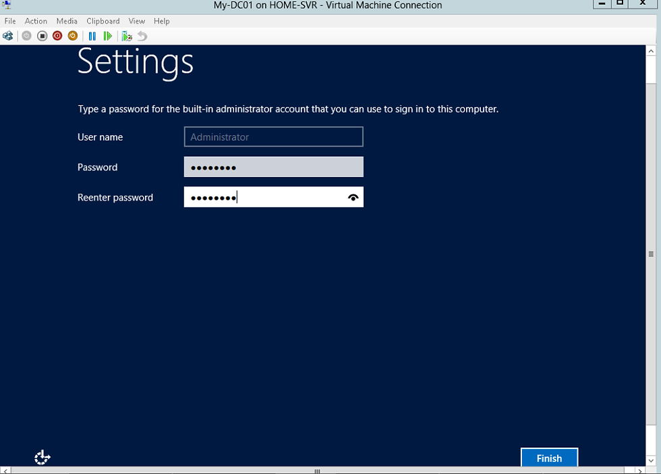Pause the virtual machine
The image size is (661, 474).
pyautogui.click(x=92, y=36)
